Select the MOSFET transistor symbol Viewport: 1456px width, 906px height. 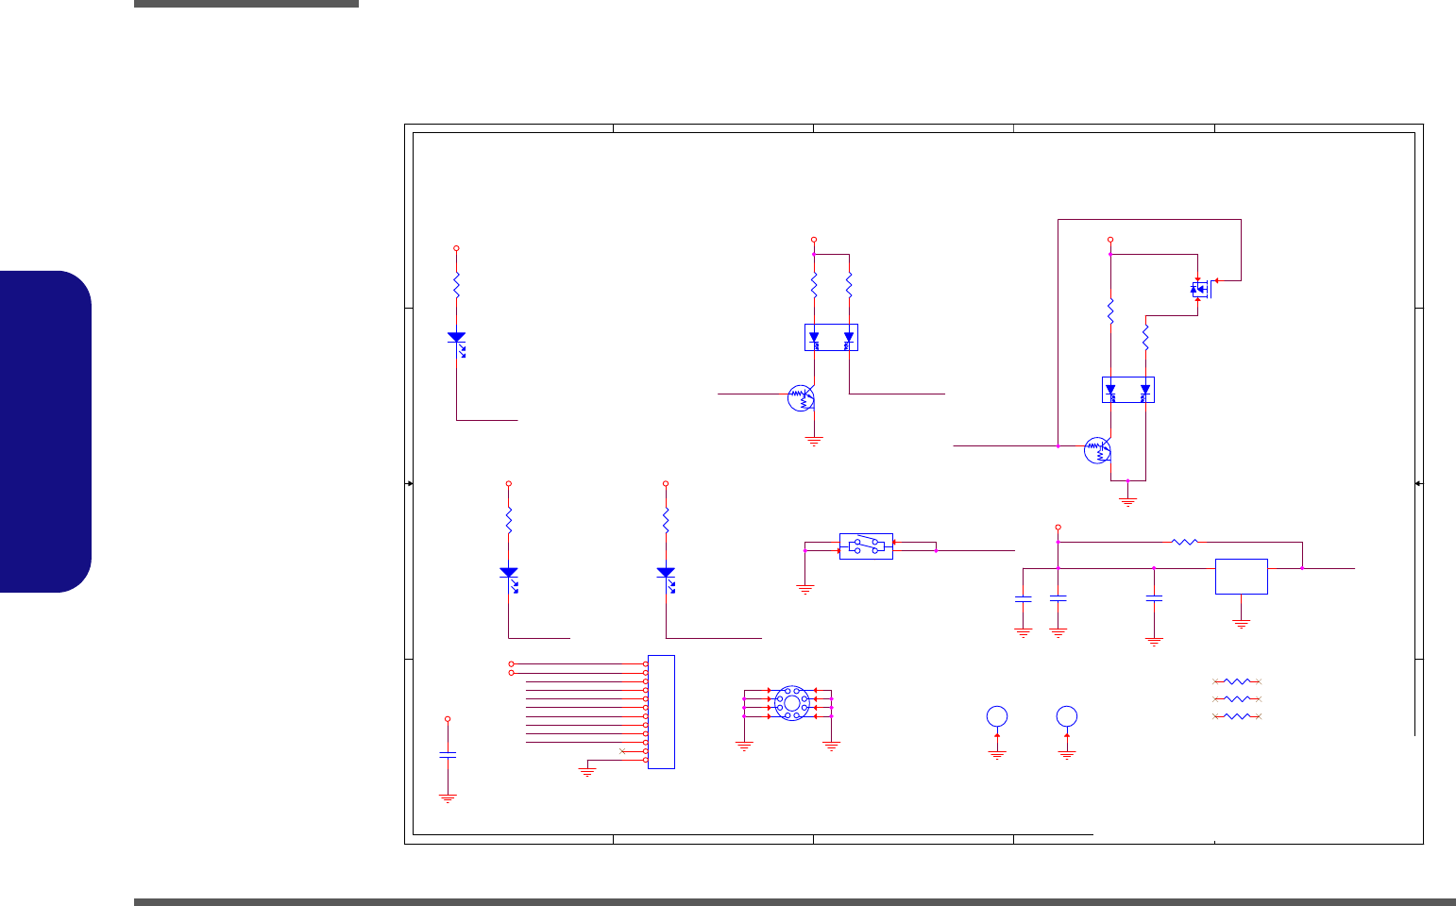[1201, 289]
